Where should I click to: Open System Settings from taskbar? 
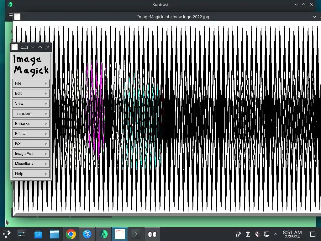pyautogui.click(x=22, y=234)
